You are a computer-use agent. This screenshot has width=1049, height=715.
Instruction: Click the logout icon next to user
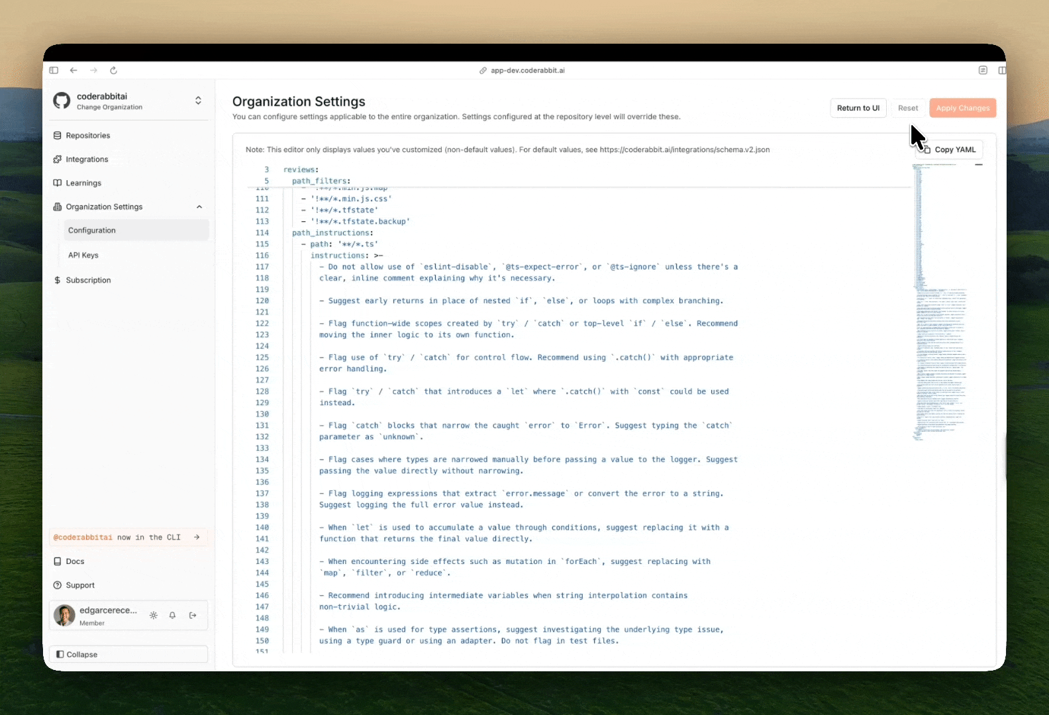click(193, 616)
